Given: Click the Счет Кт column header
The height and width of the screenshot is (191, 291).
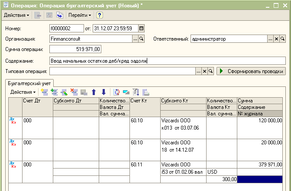Looking at the screenshot, I should [145, 107].
